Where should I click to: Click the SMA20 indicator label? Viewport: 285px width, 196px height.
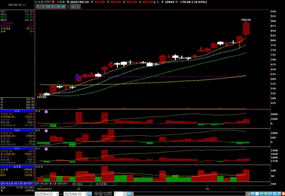pyautogui.click(x=3, y=17)
